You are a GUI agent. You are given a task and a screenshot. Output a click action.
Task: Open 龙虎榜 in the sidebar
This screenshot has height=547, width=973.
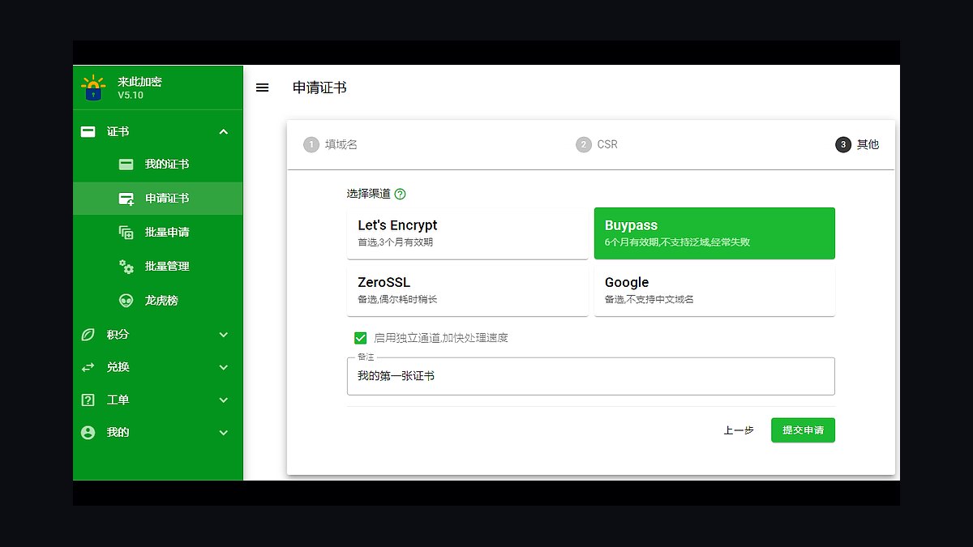tap(158, 301)
